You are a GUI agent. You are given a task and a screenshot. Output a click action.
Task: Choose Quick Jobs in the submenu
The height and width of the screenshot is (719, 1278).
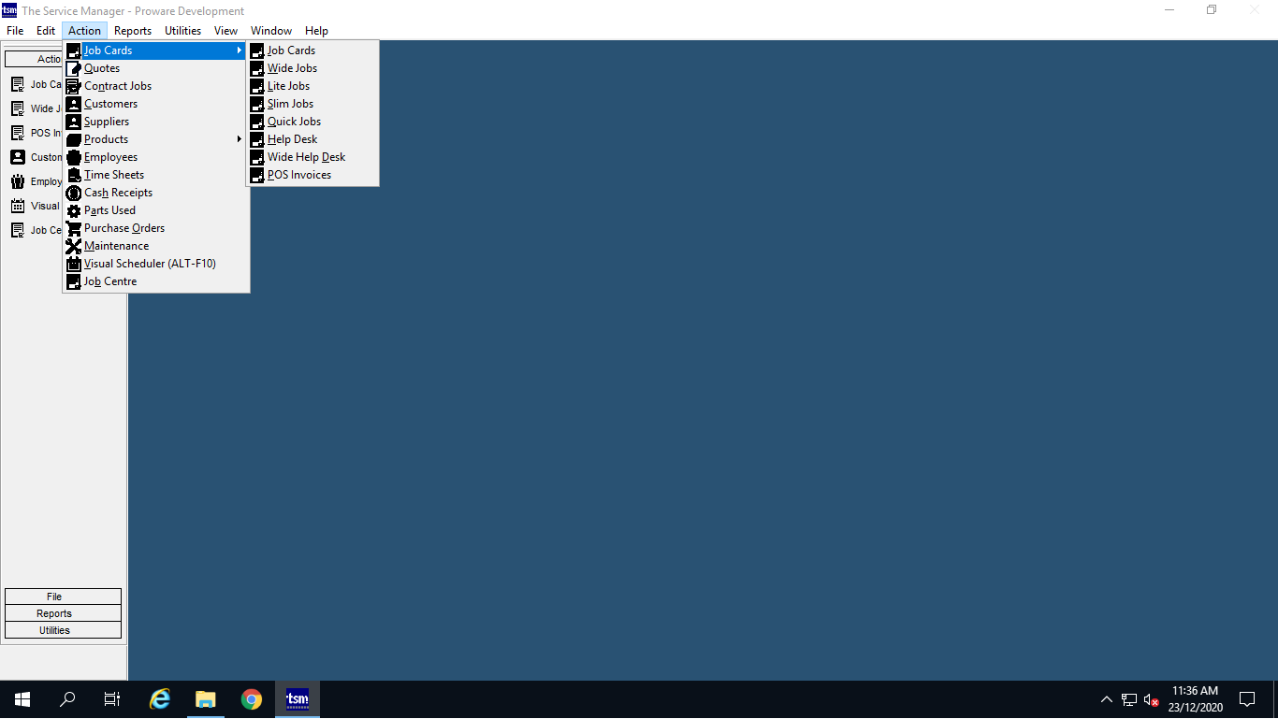[x=294, y=122]
